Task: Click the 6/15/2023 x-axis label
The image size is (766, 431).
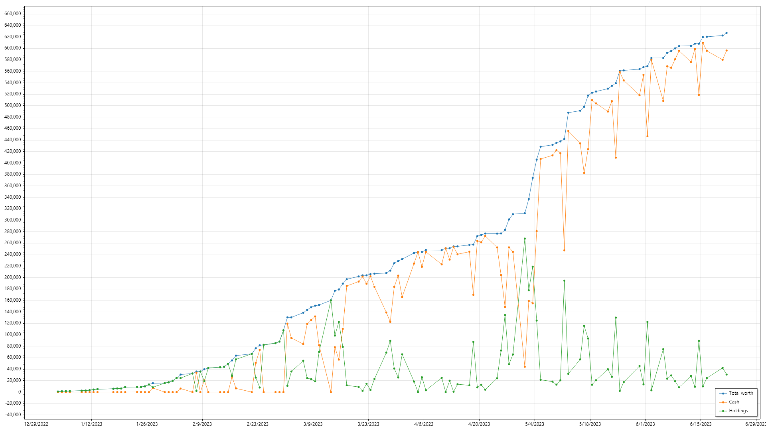Action: (701, 424)
